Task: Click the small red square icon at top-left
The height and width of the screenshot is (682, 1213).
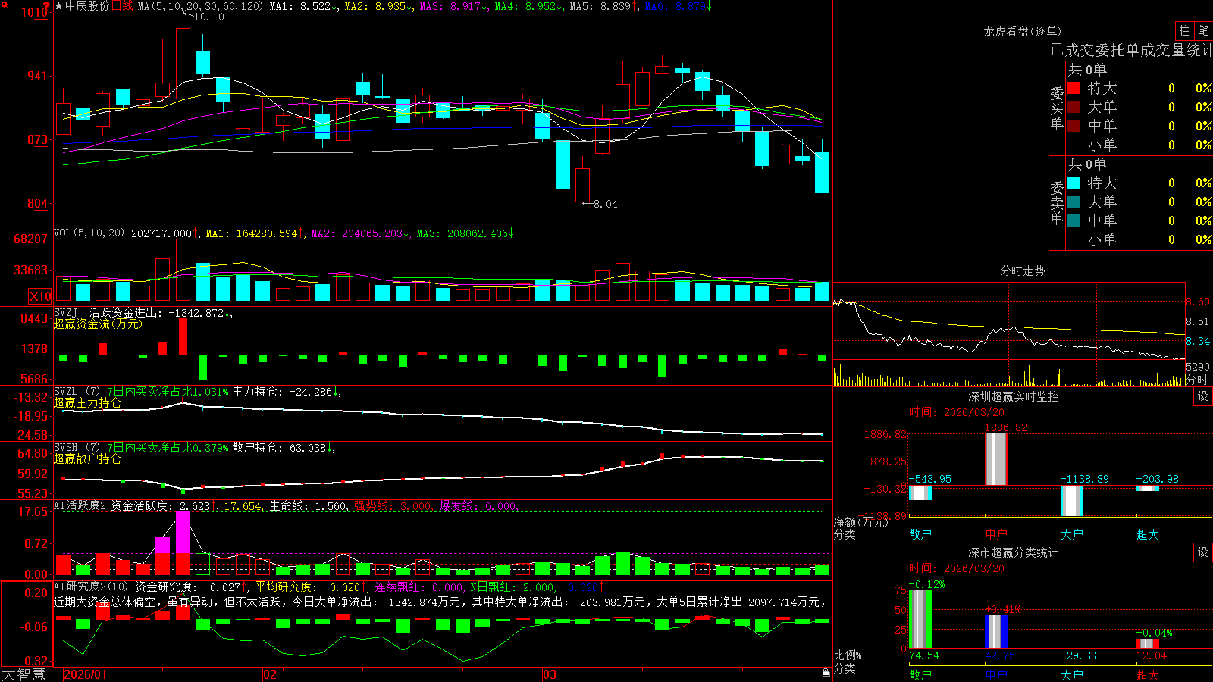Action: click(3, 4)
